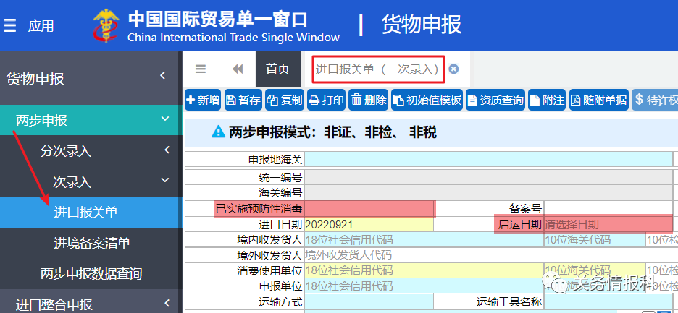Click 申报单位 18位社会信用代码 field
Screen dimensions: 678x313
pyautogui.click(x=424, y=286)
